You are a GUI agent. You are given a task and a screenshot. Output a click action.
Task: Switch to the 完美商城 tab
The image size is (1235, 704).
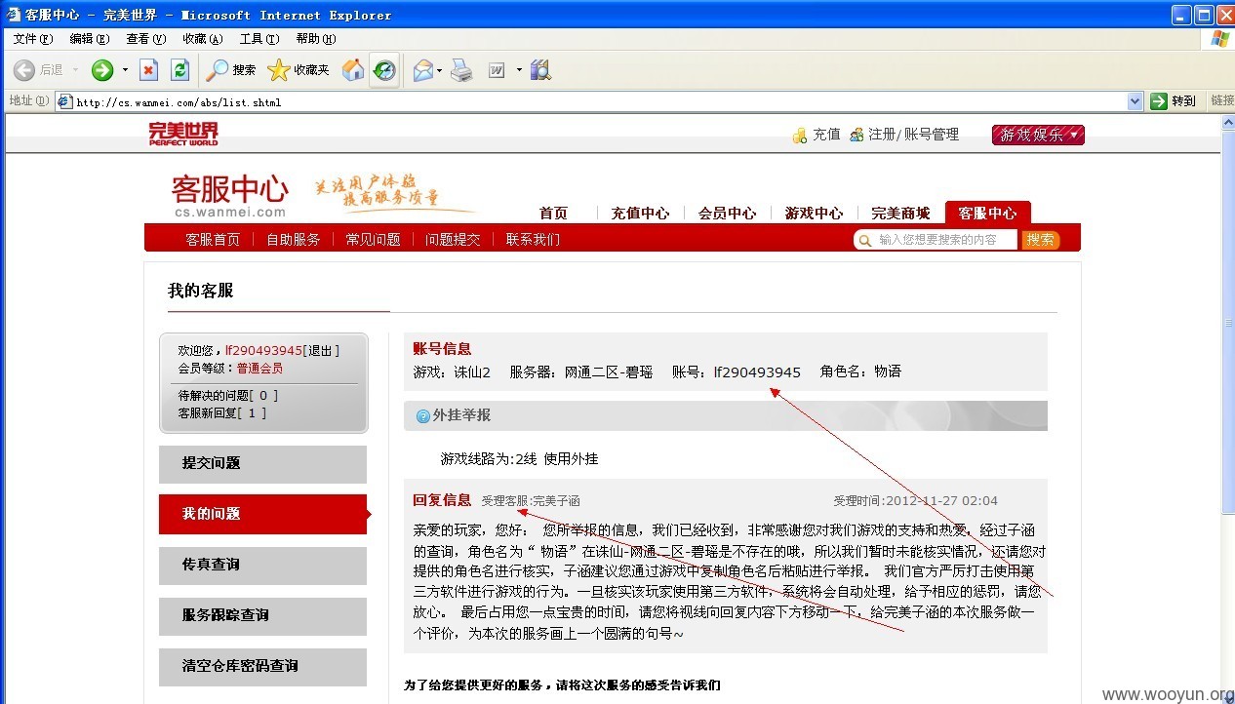(x=900, y=213)
